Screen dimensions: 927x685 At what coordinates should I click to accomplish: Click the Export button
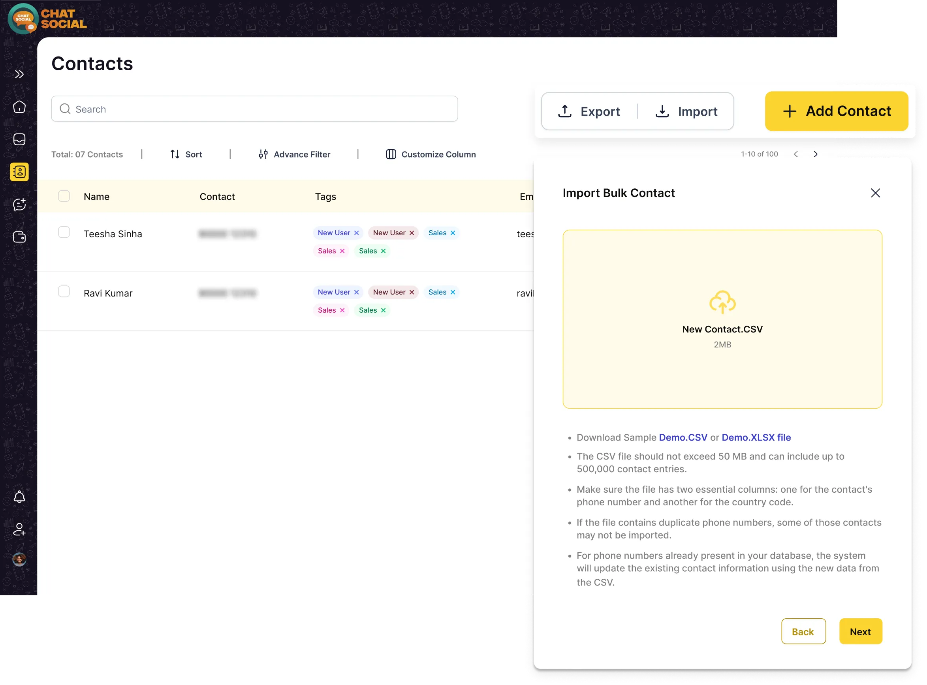(x=589, y=111)
